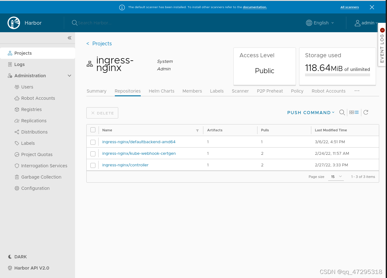Search repositories with magnifier icon

(342, 113)
